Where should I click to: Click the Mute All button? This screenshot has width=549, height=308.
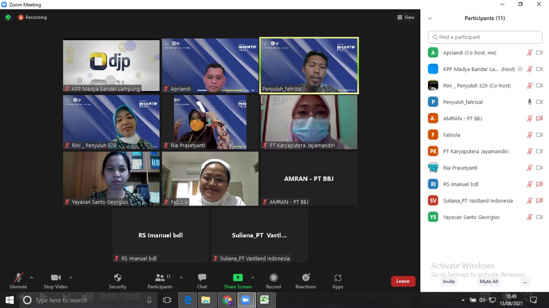[489, 281]
